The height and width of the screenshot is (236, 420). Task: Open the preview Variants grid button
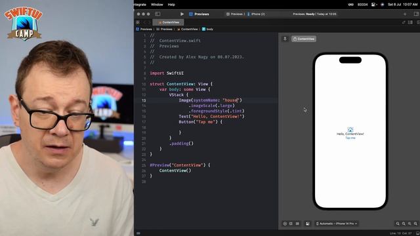297,224
